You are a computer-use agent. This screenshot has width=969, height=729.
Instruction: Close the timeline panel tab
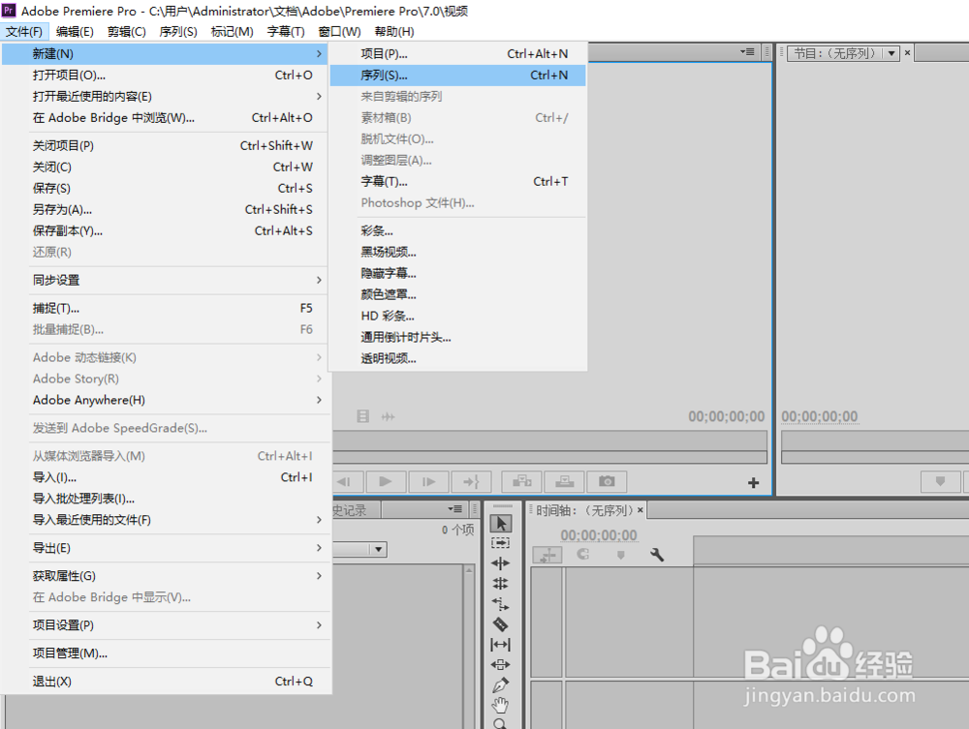coord(641,510)
